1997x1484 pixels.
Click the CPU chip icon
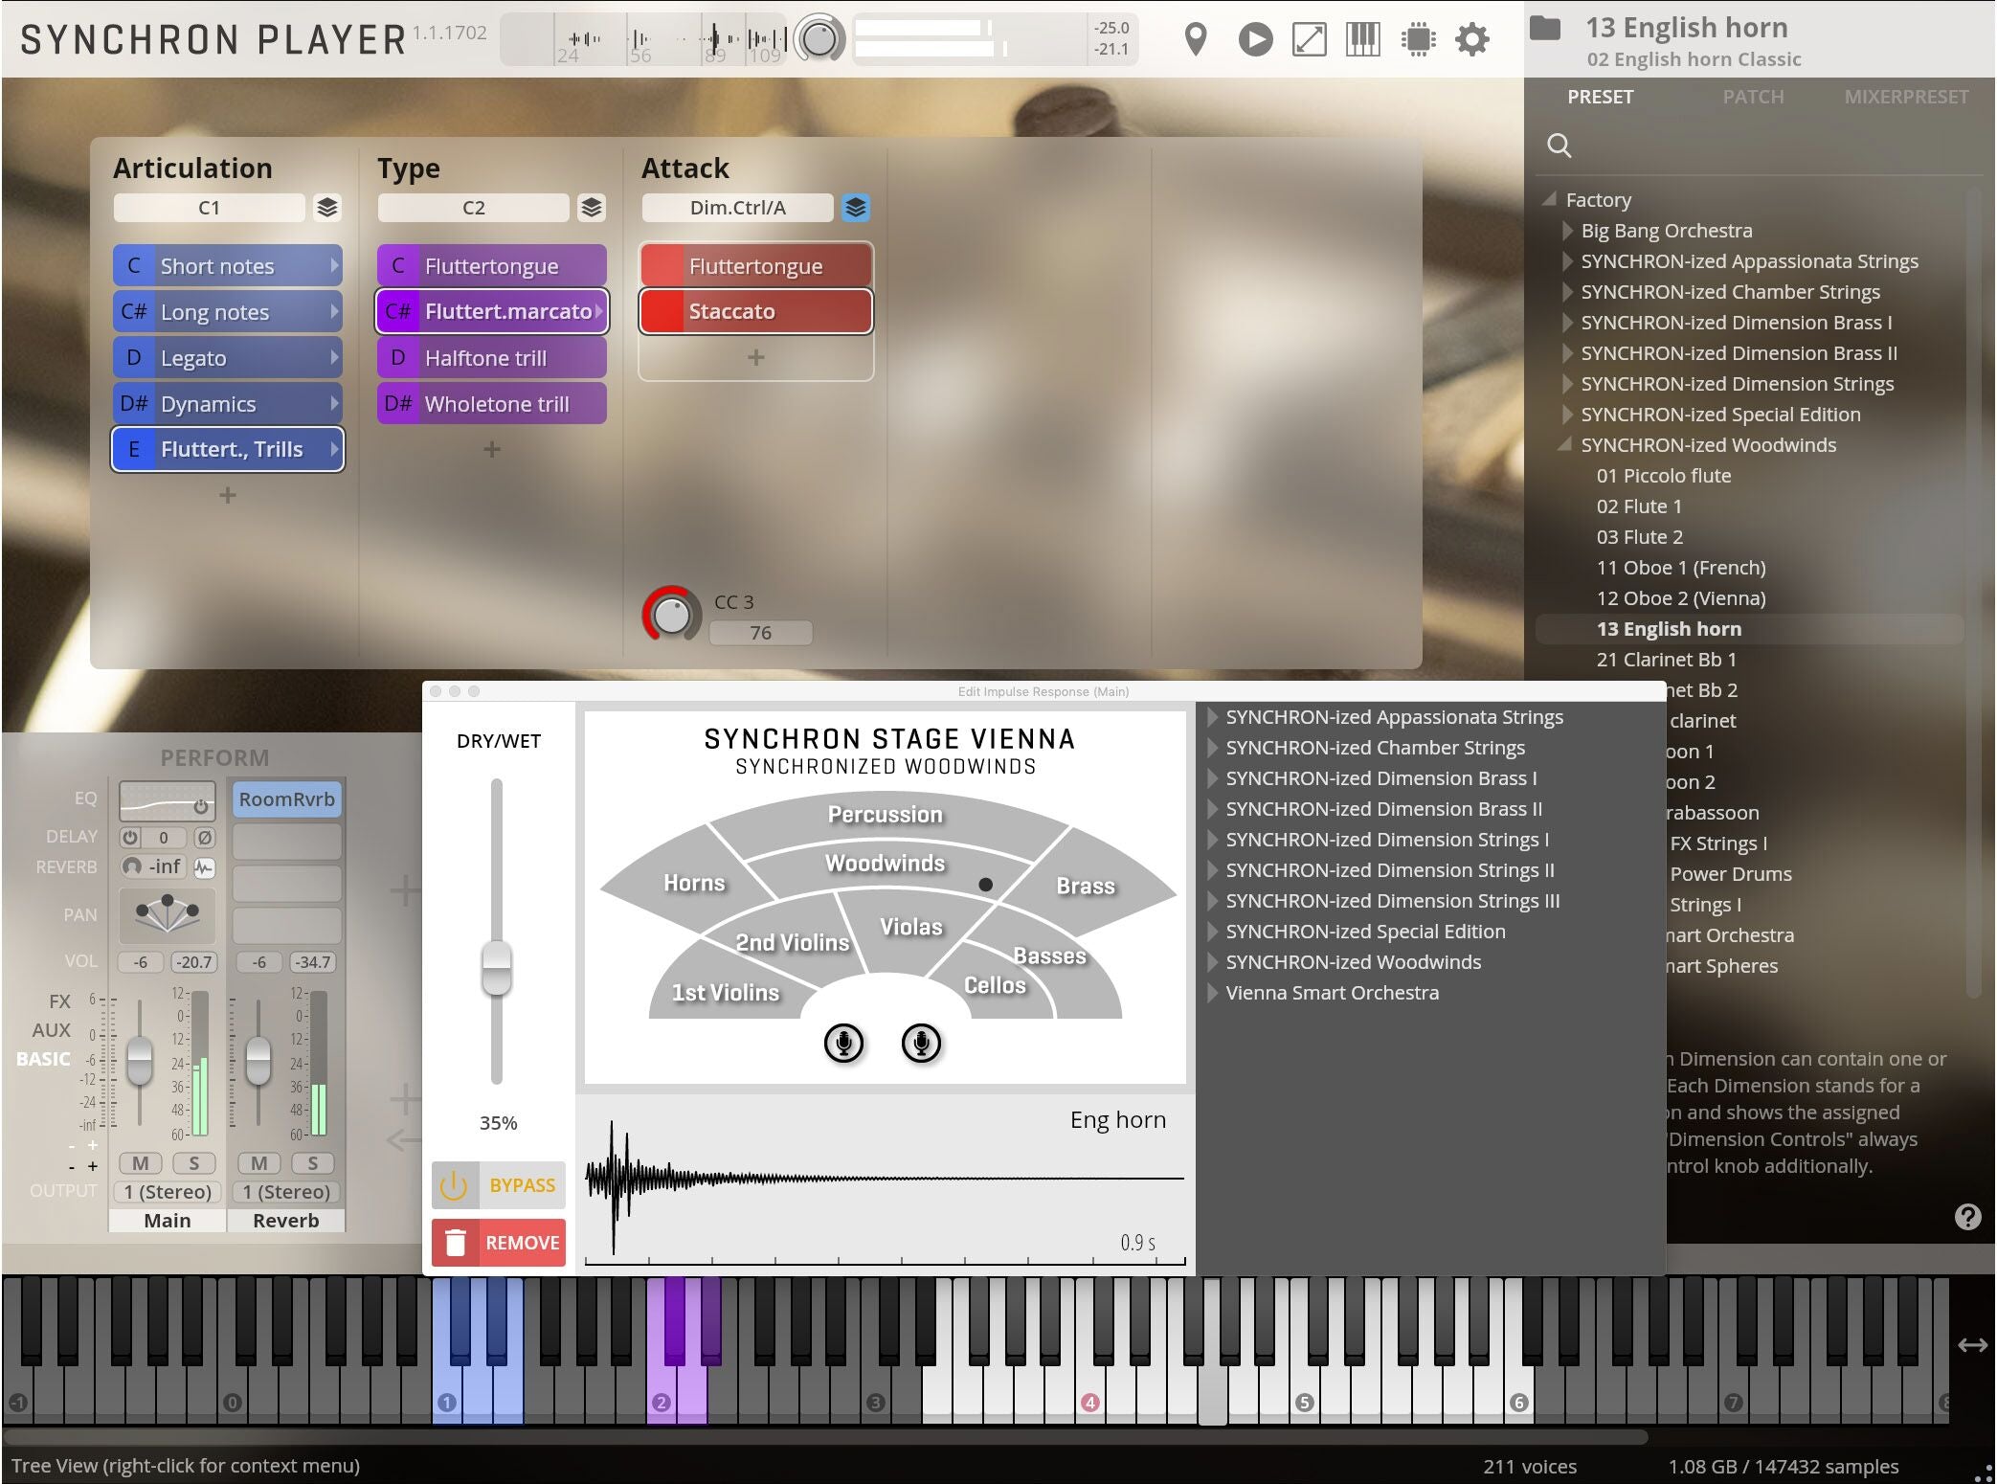pyautogui.click(x=1418, y=39)
